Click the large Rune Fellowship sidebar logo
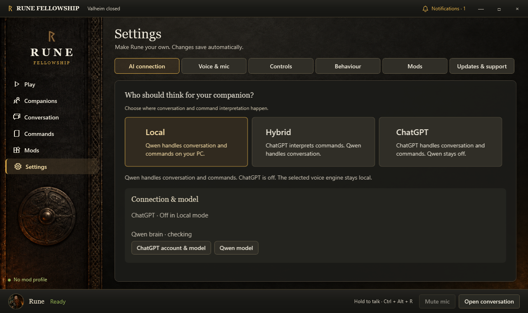The width and height of the screenshot is (528, 313). coord(52,48)
